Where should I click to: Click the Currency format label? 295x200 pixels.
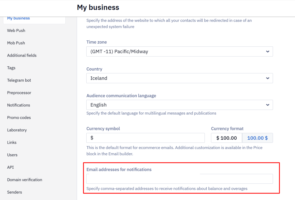click(227, 128)
